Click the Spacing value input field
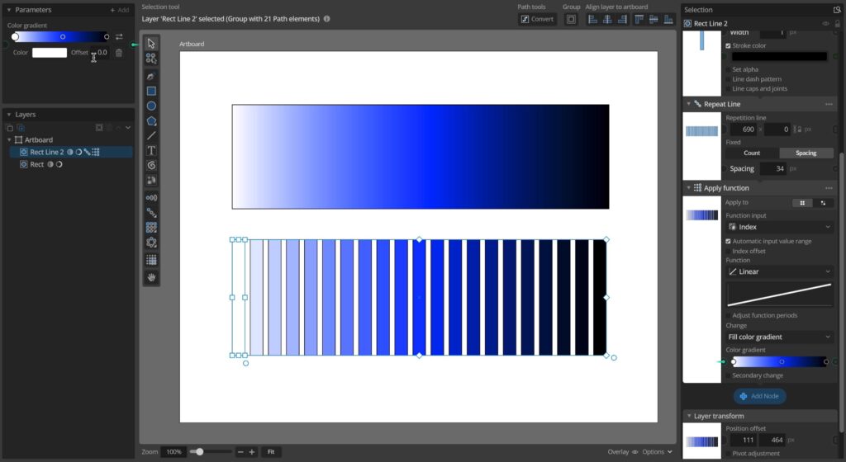The height and width of the screenshot is (462, 846). click(x=773, y=168)
